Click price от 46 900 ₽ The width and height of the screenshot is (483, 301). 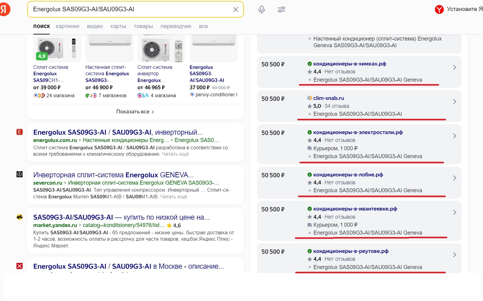99,87
